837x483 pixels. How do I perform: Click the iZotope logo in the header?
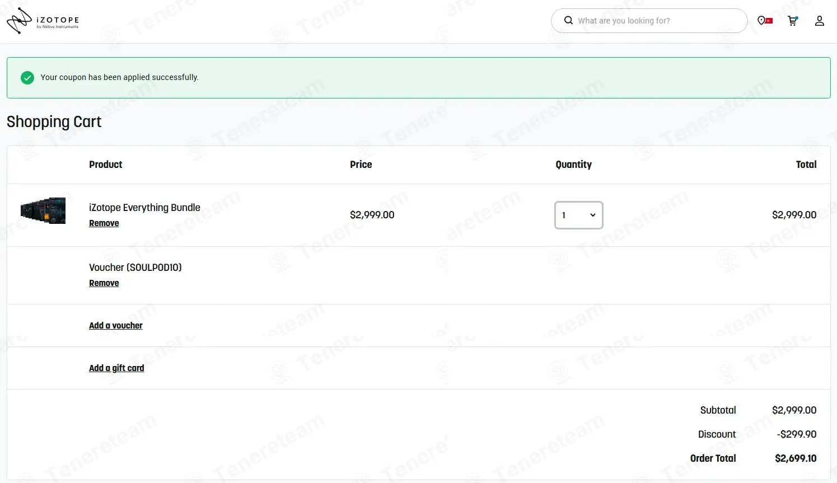pos(43,21)
